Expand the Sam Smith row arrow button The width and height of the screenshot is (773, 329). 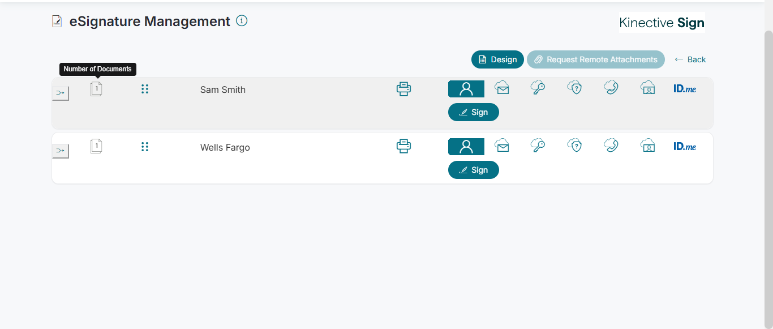coord(60,93)
